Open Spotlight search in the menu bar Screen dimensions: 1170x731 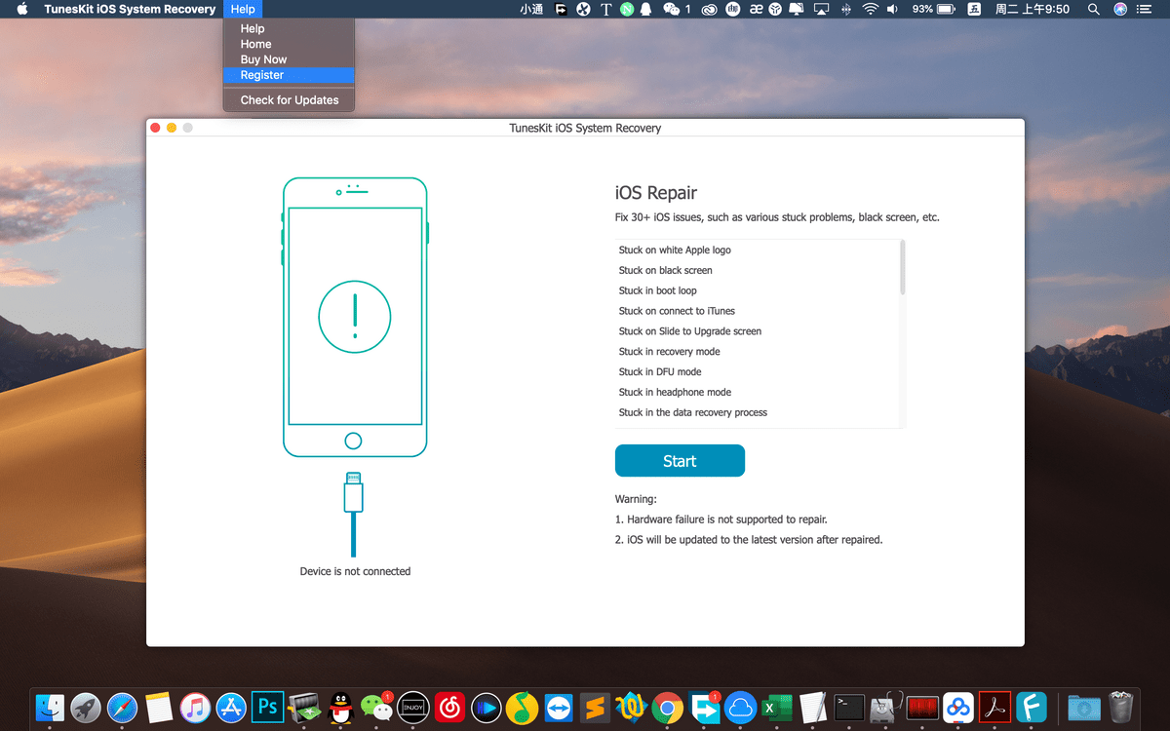pos(1094,10)
